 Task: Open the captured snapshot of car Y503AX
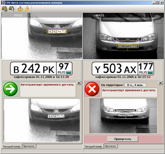[123, 116]
